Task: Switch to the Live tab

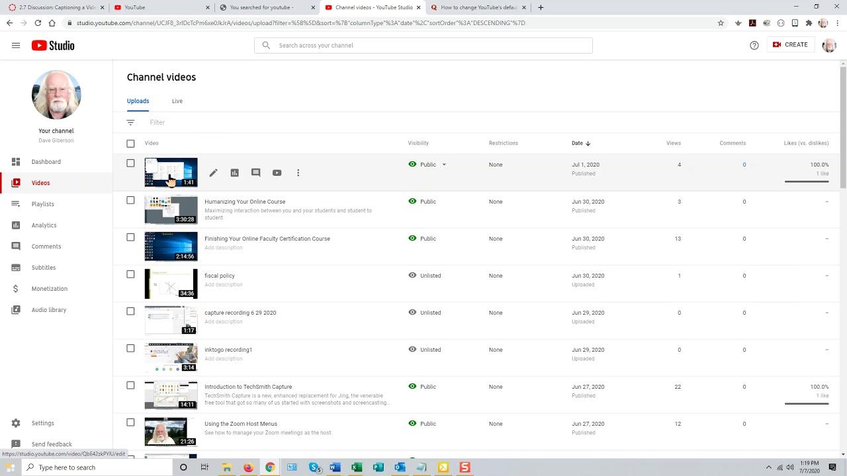Action: (177, 101)
